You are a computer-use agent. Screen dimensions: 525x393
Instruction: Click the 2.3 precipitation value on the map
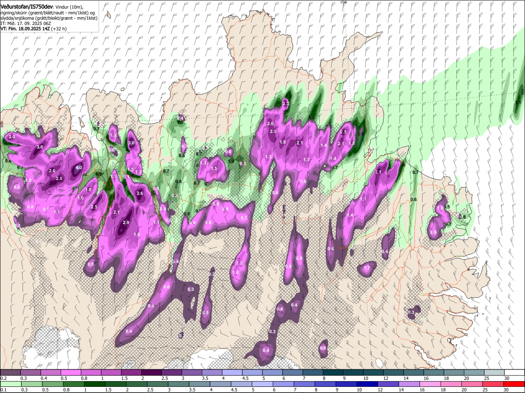pyautogui.click(x=286, y=103)
